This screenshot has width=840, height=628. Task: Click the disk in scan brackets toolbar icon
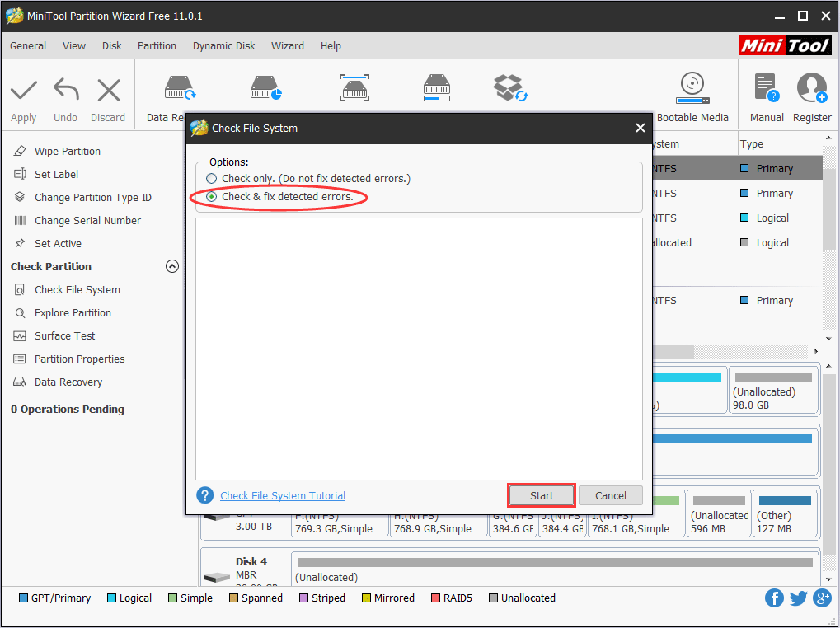coord(354,88)
